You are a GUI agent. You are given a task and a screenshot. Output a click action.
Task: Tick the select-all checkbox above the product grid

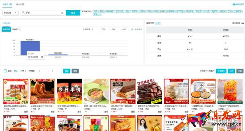(5, 71)
